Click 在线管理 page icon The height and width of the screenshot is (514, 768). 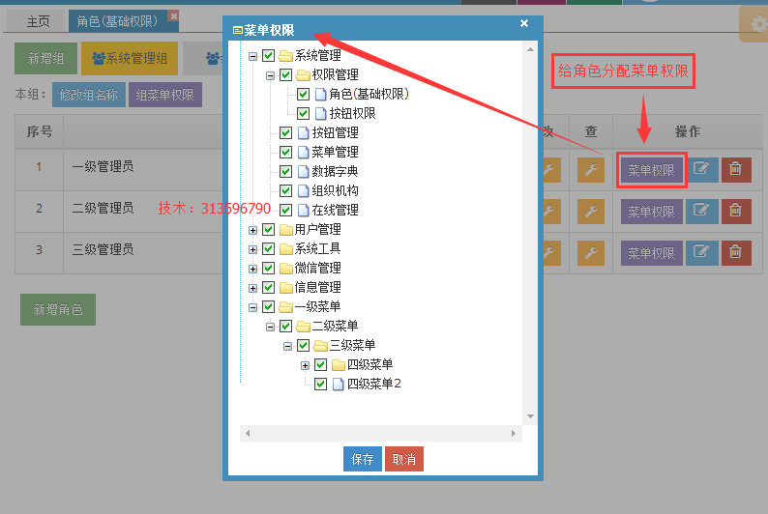(303, 211)
